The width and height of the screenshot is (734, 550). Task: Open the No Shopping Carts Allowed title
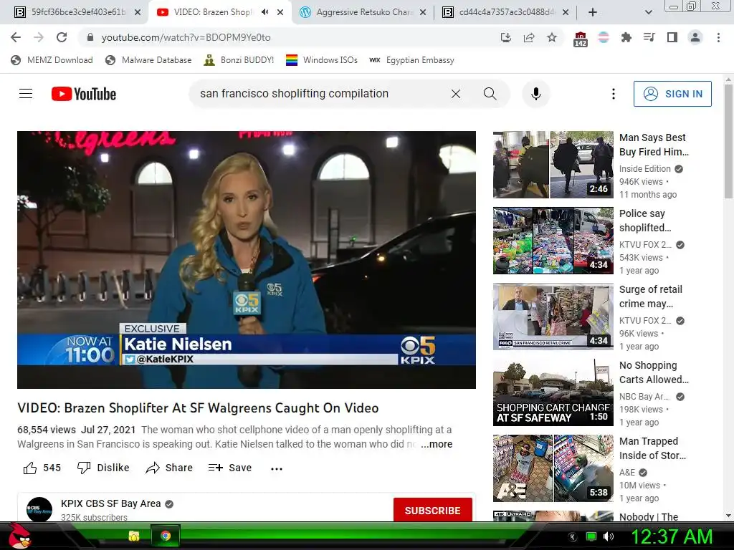click(654, 372)
